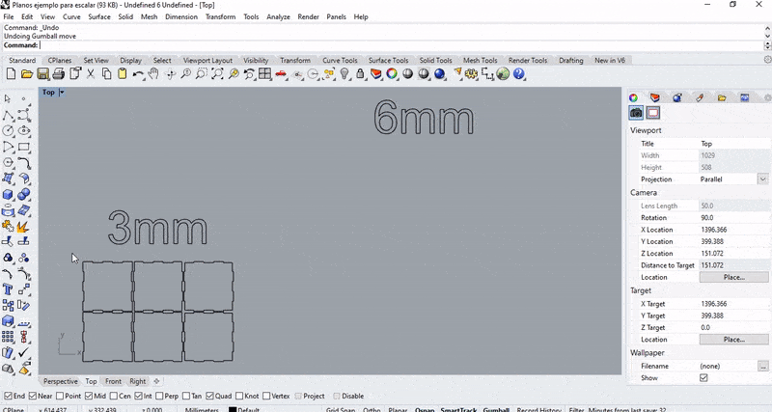Image resolution: width=772 pixels, height=412 pixels.
Task: Click the blue sphere Render icon
Action: point(440,74)
